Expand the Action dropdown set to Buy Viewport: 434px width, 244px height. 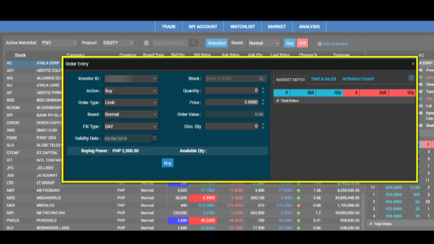pyautogui.click(x=131, y=91)
